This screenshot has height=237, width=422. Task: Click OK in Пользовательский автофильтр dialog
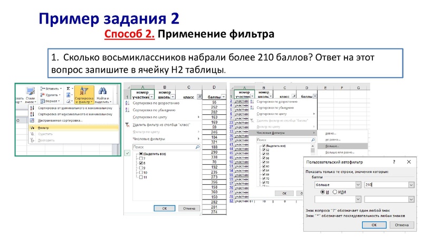coord(374,225)
